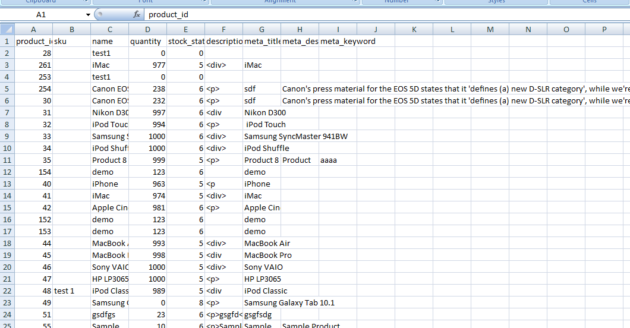Click the 'Nikon D300' meta title cell

click(262, 113)
